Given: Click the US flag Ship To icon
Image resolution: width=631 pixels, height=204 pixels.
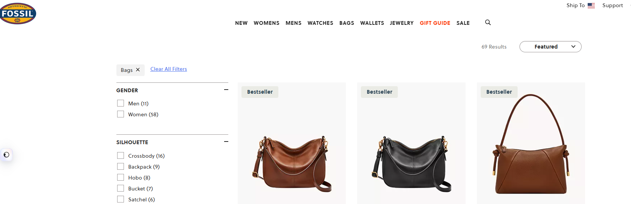Looking at the screenshot, I should tap(591, 5).
